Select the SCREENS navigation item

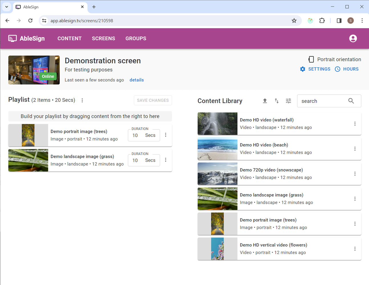[103, 38]
